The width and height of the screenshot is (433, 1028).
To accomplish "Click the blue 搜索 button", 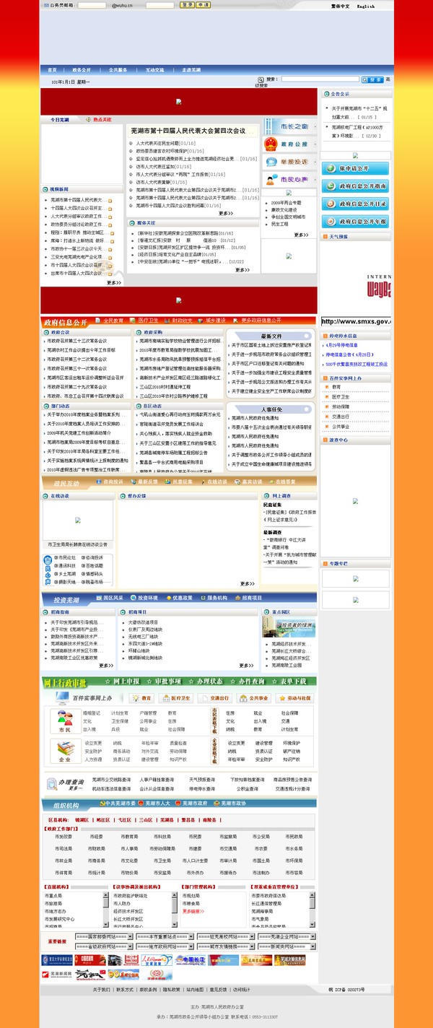I will (x=372, y=79).
